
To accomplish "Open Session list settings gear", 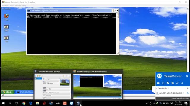I will pos(188,88).
